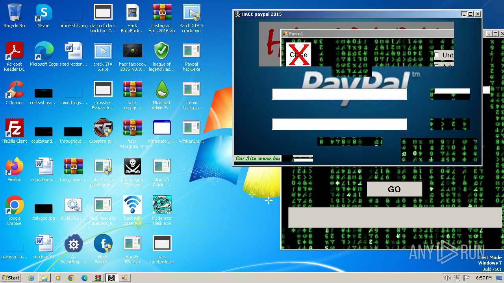Click the GO button

(x=395, y=189)
